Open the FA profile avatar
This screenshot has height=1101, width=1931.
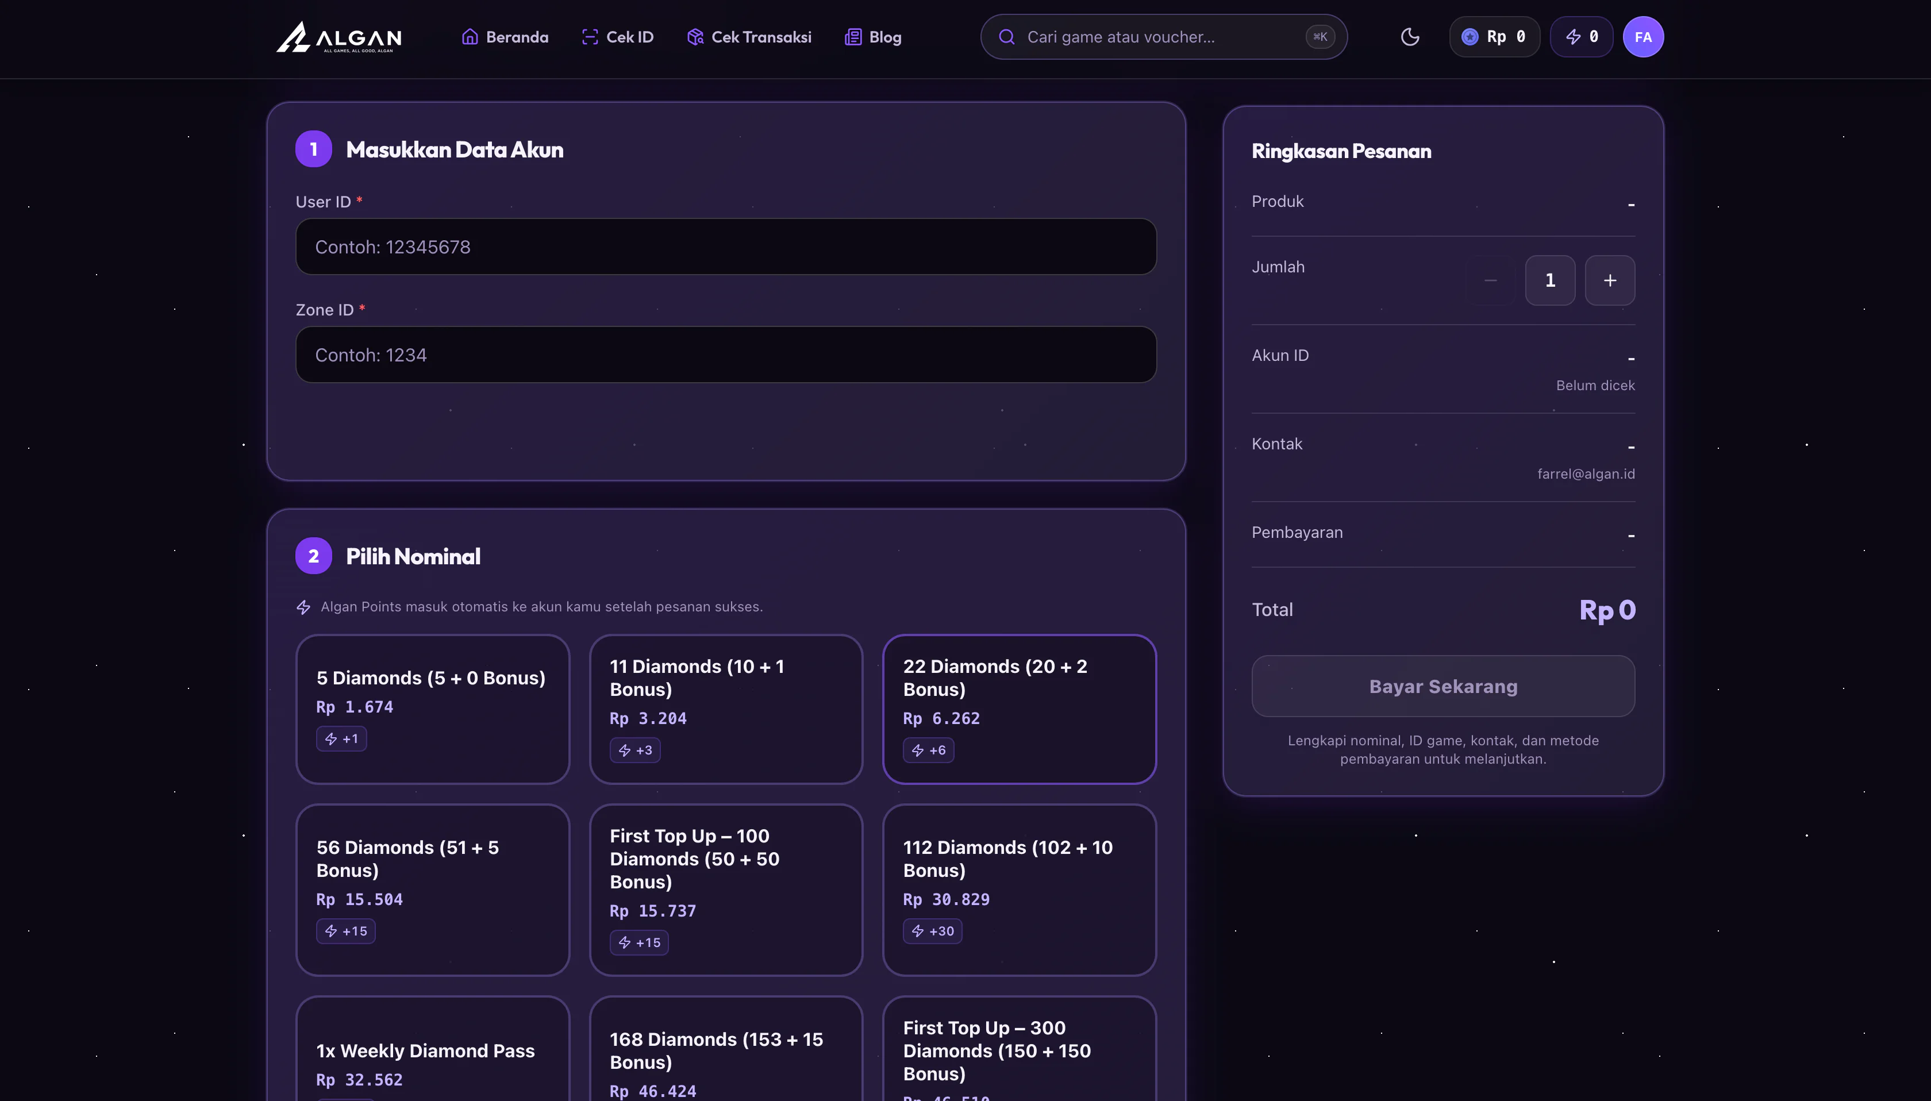[1643, 36]
